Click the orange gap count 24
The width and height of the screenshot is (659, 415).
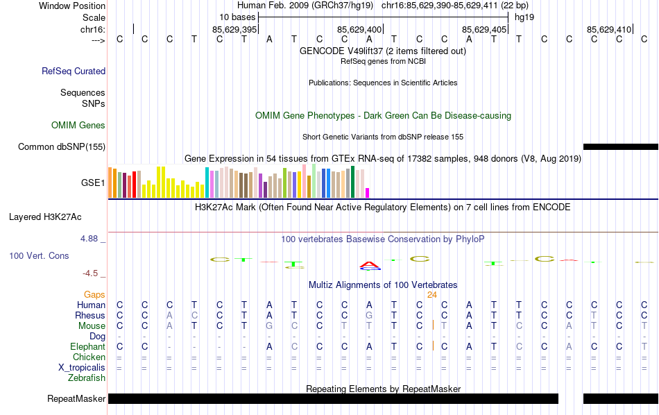432,295
